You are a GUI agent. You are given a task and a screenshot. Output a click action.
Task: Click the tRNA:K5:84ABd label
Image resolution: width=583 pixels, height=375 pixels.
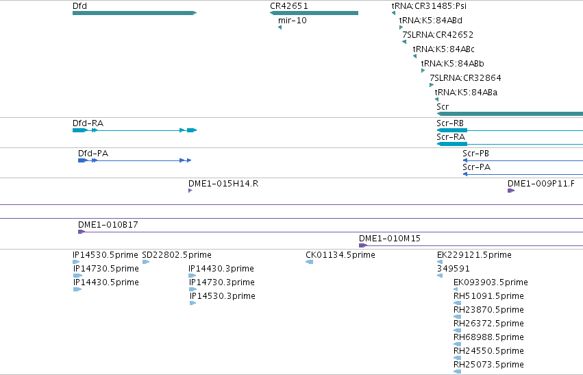(430, 21)
